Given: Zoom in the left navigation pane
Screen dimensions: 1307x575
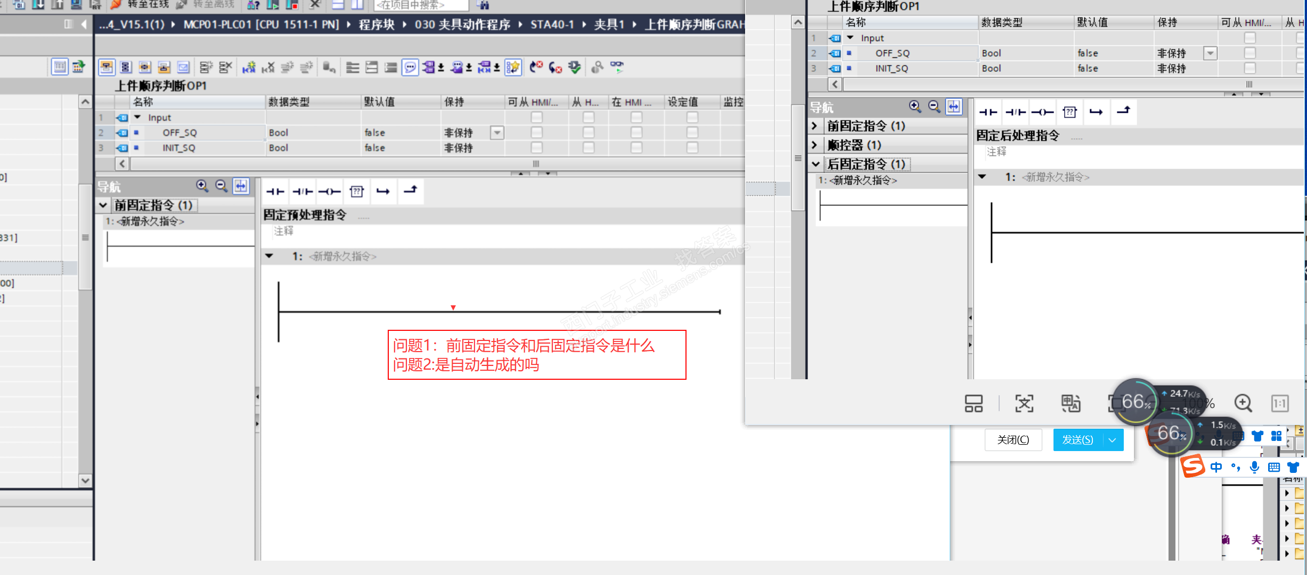Looking at the screenshot, I should tap(202, 186).
